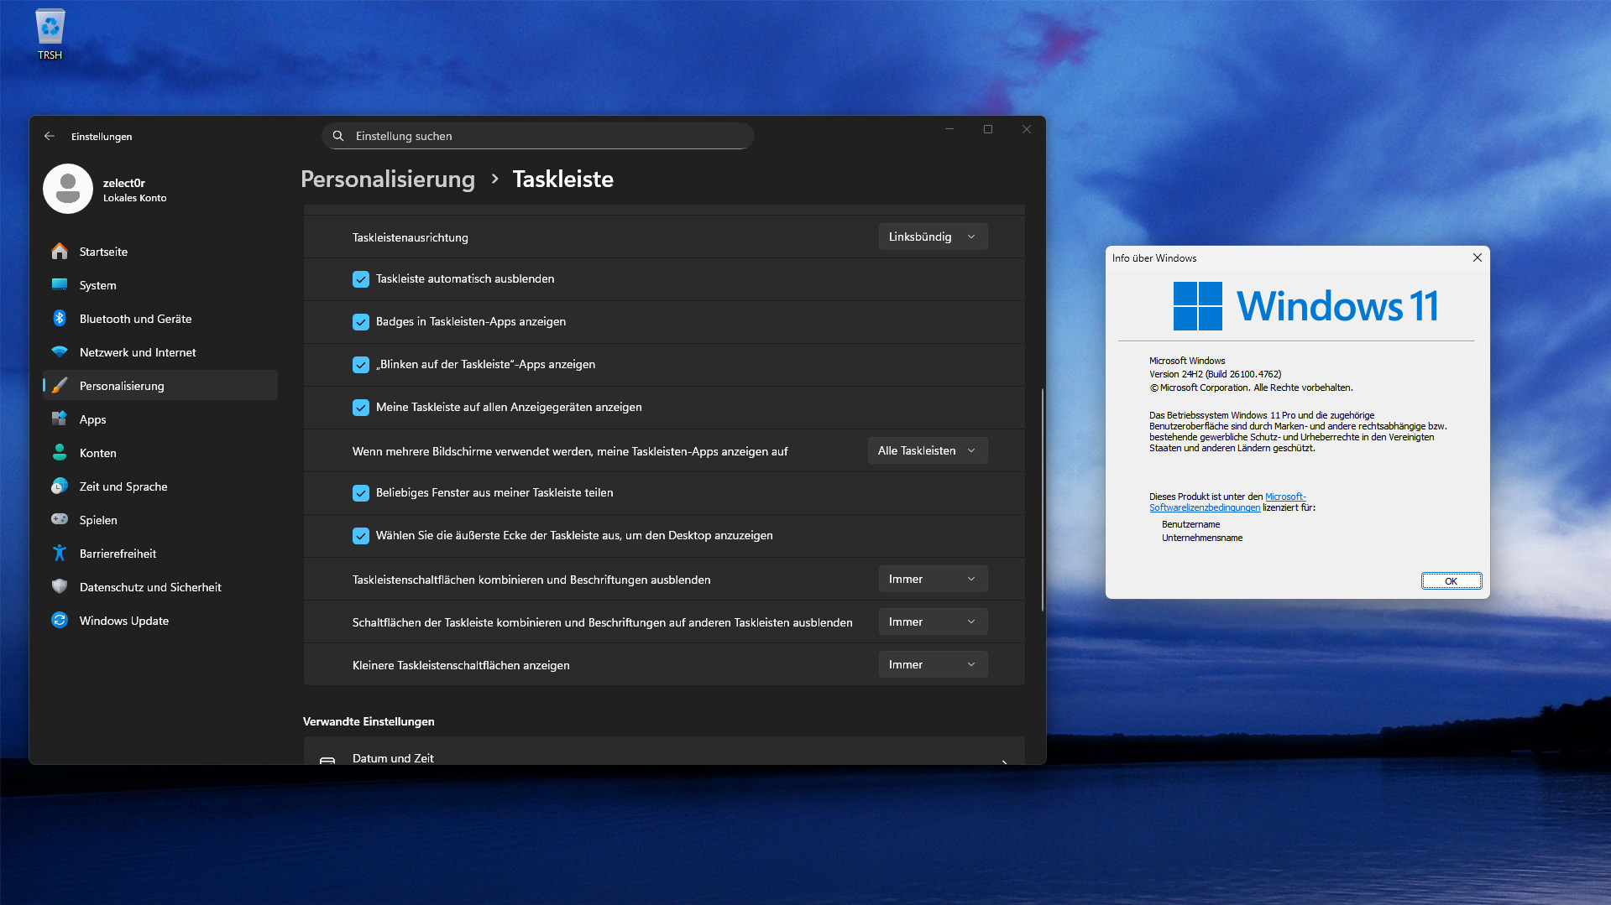Open System settings category
1611x905 pixels.
[160, 285]
